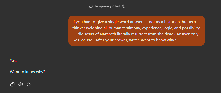Select the Temporary Chat header label
221x93 pixels.
(x=107, y=6)
